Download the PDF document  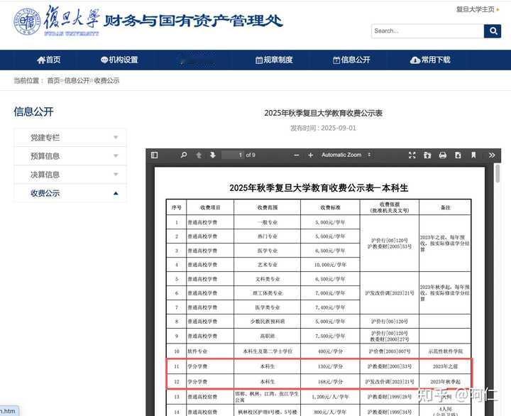(458, 155)
